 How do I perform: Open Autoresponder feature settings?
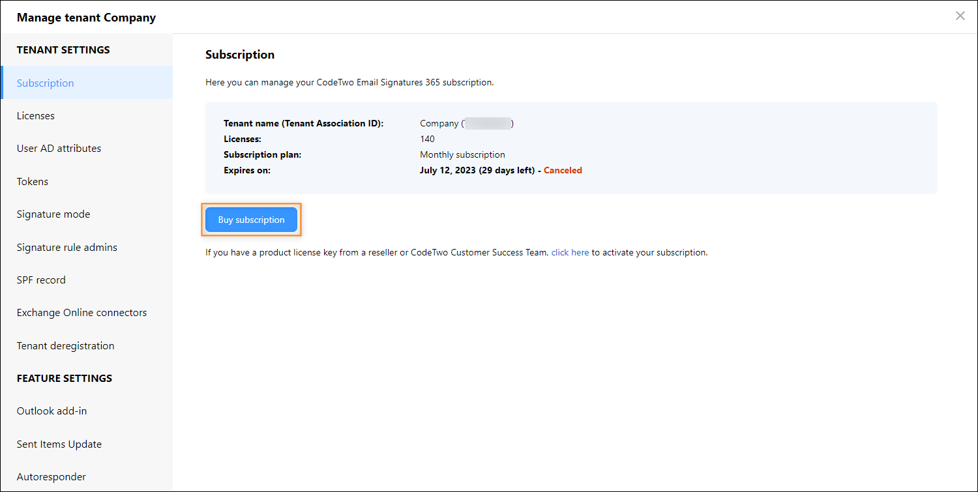[87, 476]
